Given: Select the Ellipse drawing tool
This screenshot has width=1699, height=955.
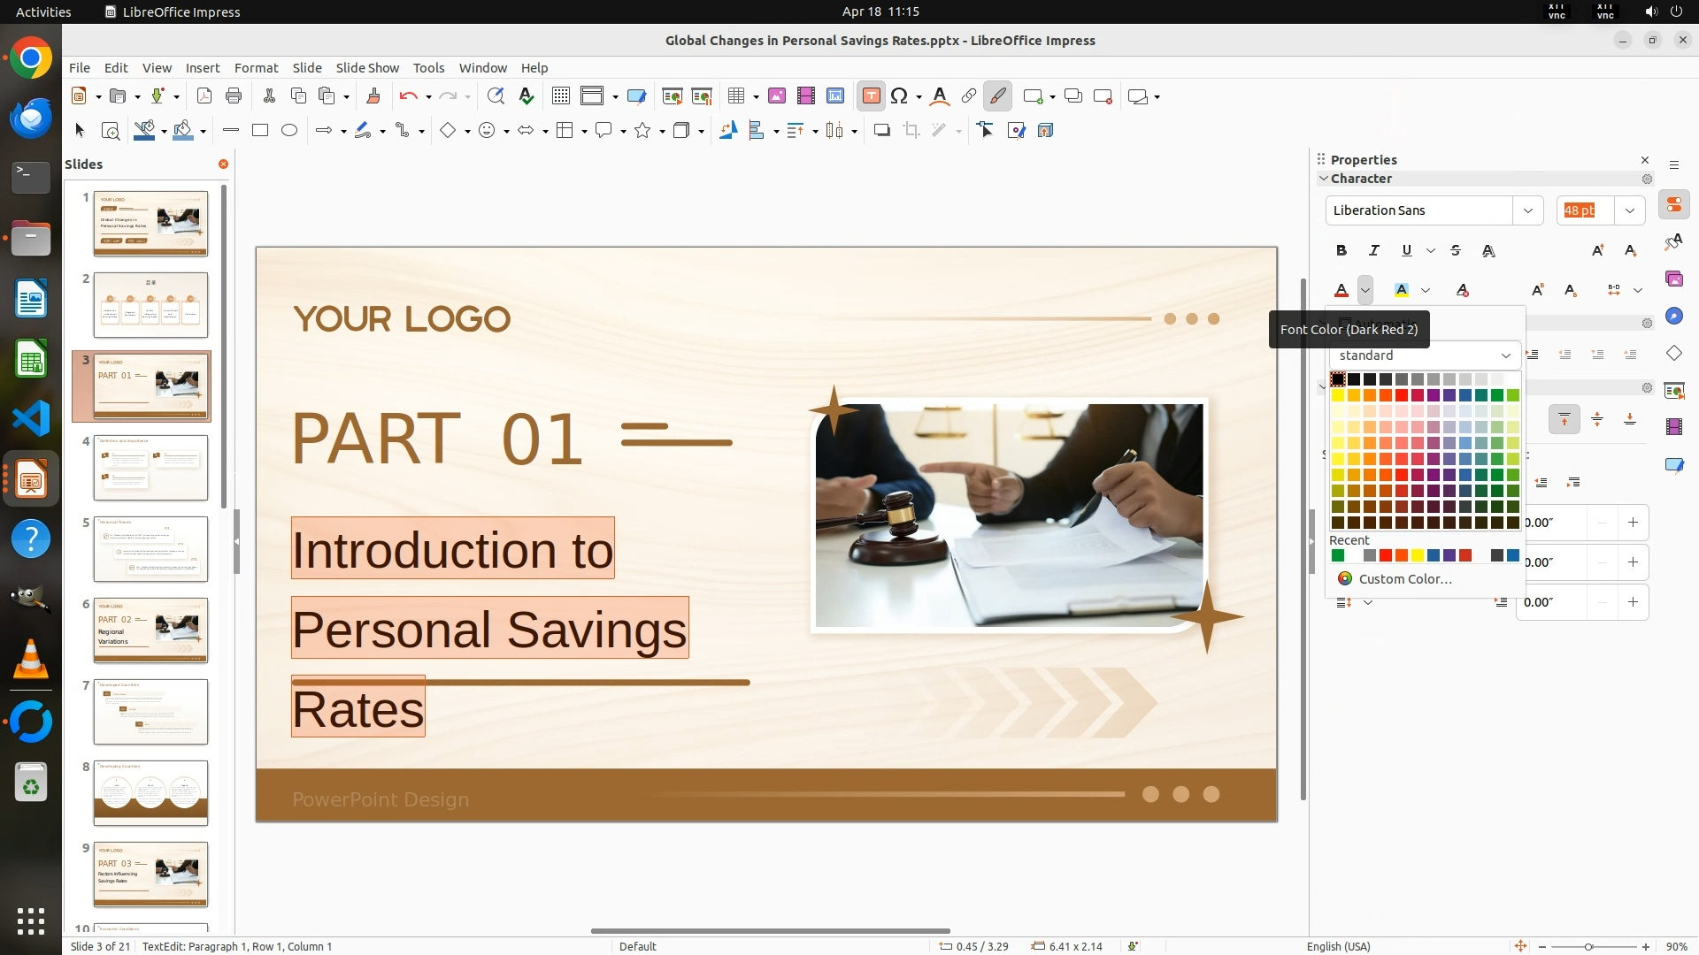Looking at the screenshot, I should point(289,131).
